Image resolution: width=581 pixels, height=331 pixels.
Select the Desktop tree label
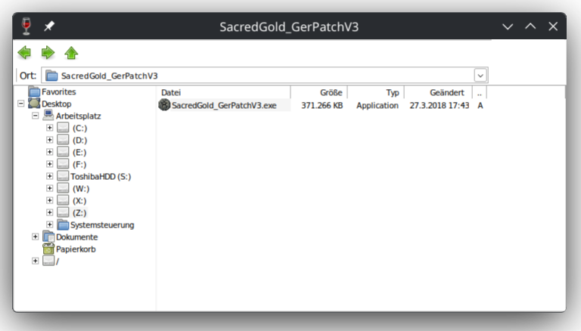click(56, 104)
